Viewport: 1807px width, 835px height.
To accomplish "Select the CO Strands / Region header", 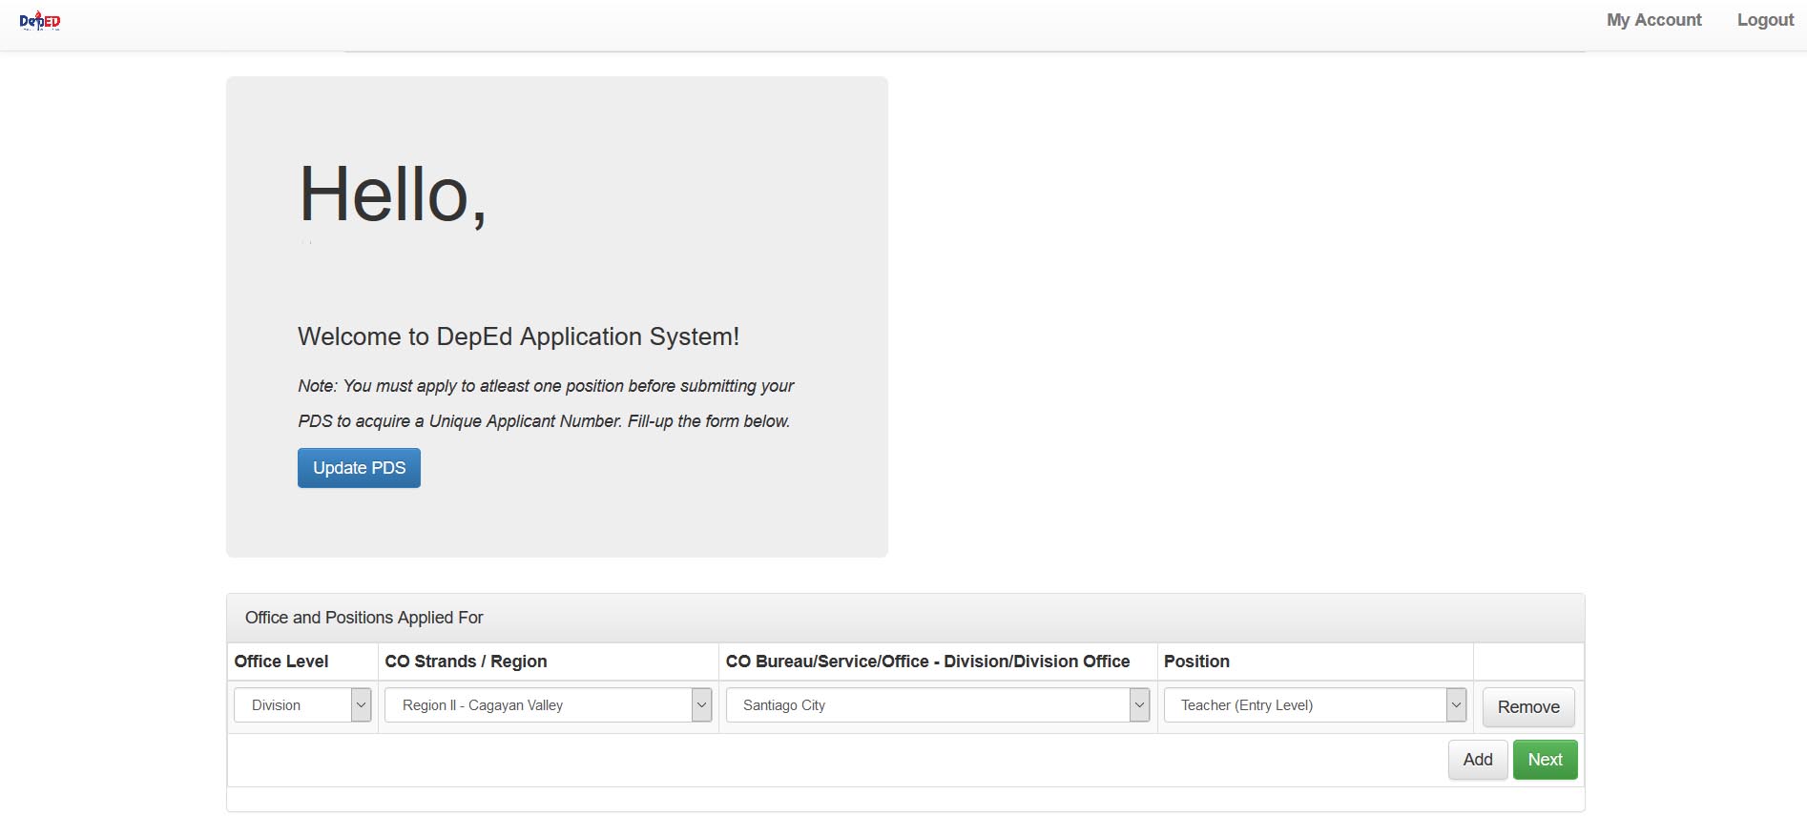I will (x=466, y=662).
